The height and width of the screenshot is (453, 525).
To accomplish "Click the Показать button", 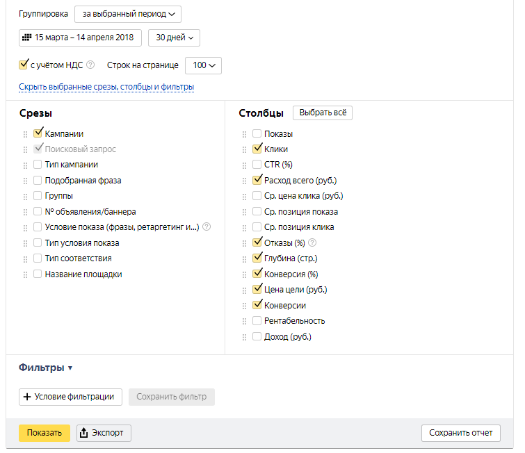I will pos(44,433).
